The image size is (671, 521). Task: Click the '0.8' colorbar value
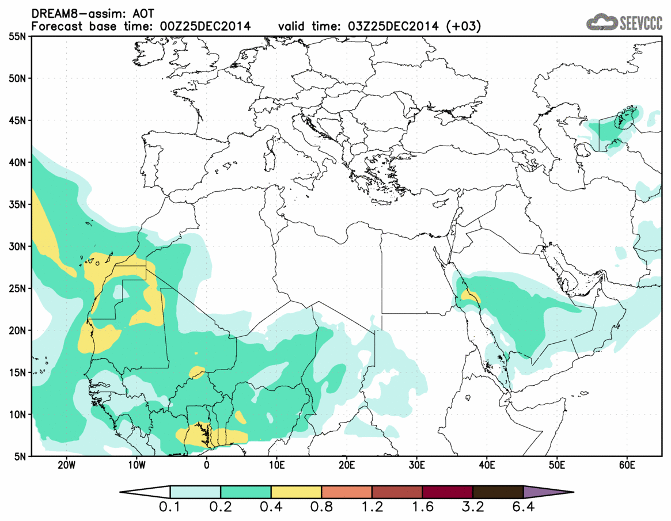tap(321, 507)
